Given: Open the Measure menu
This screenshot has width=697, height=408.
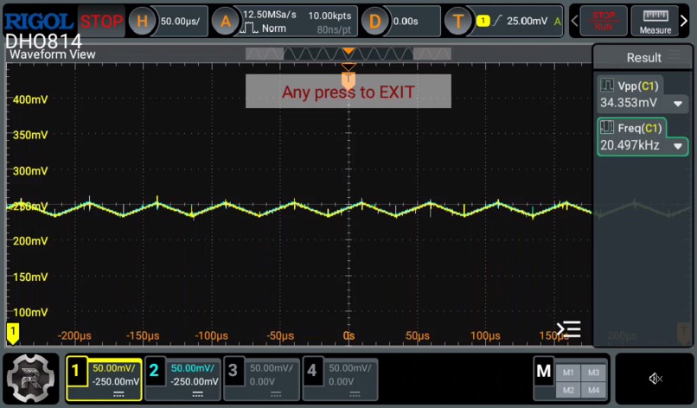Looking at the screenshot, I should [x=655, y=21].
